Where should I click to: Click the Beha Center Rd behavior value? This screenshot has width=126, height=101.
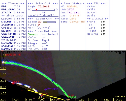(x=77, y=22)
